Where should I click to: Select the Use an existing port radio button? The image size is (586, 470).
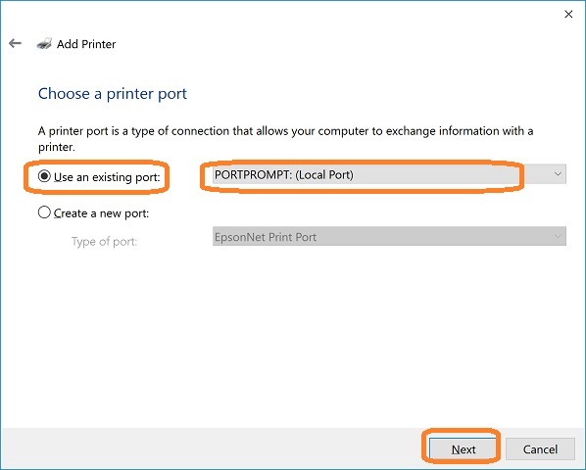point(44,176)
